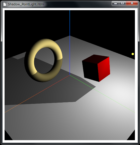Close the Shadow_PointLight.html window
Screen dimensions: 140x145
point(132,3)
